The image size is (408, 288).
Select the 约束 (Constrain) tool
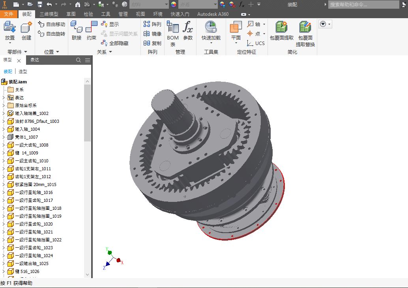tap(92, 31)
